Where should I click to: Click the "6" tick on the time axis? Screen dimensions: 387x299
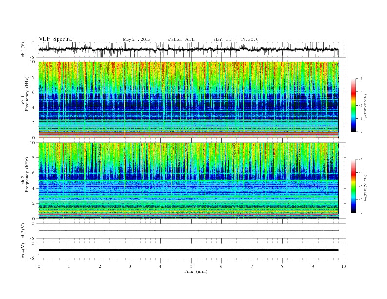pos(222,266)
